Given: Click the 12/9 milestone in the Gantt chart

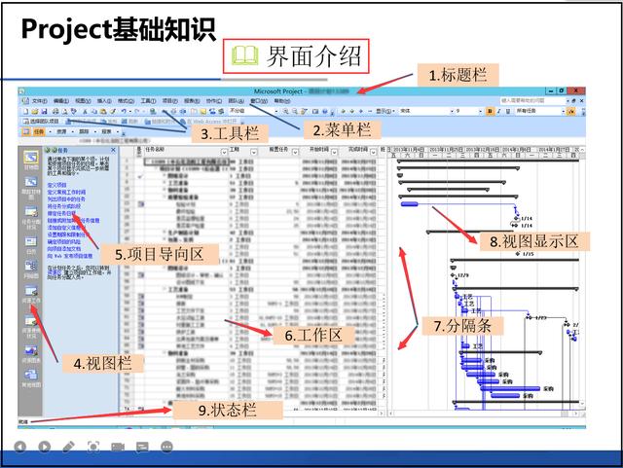Looking at the screenshot, I should (452, 275).
